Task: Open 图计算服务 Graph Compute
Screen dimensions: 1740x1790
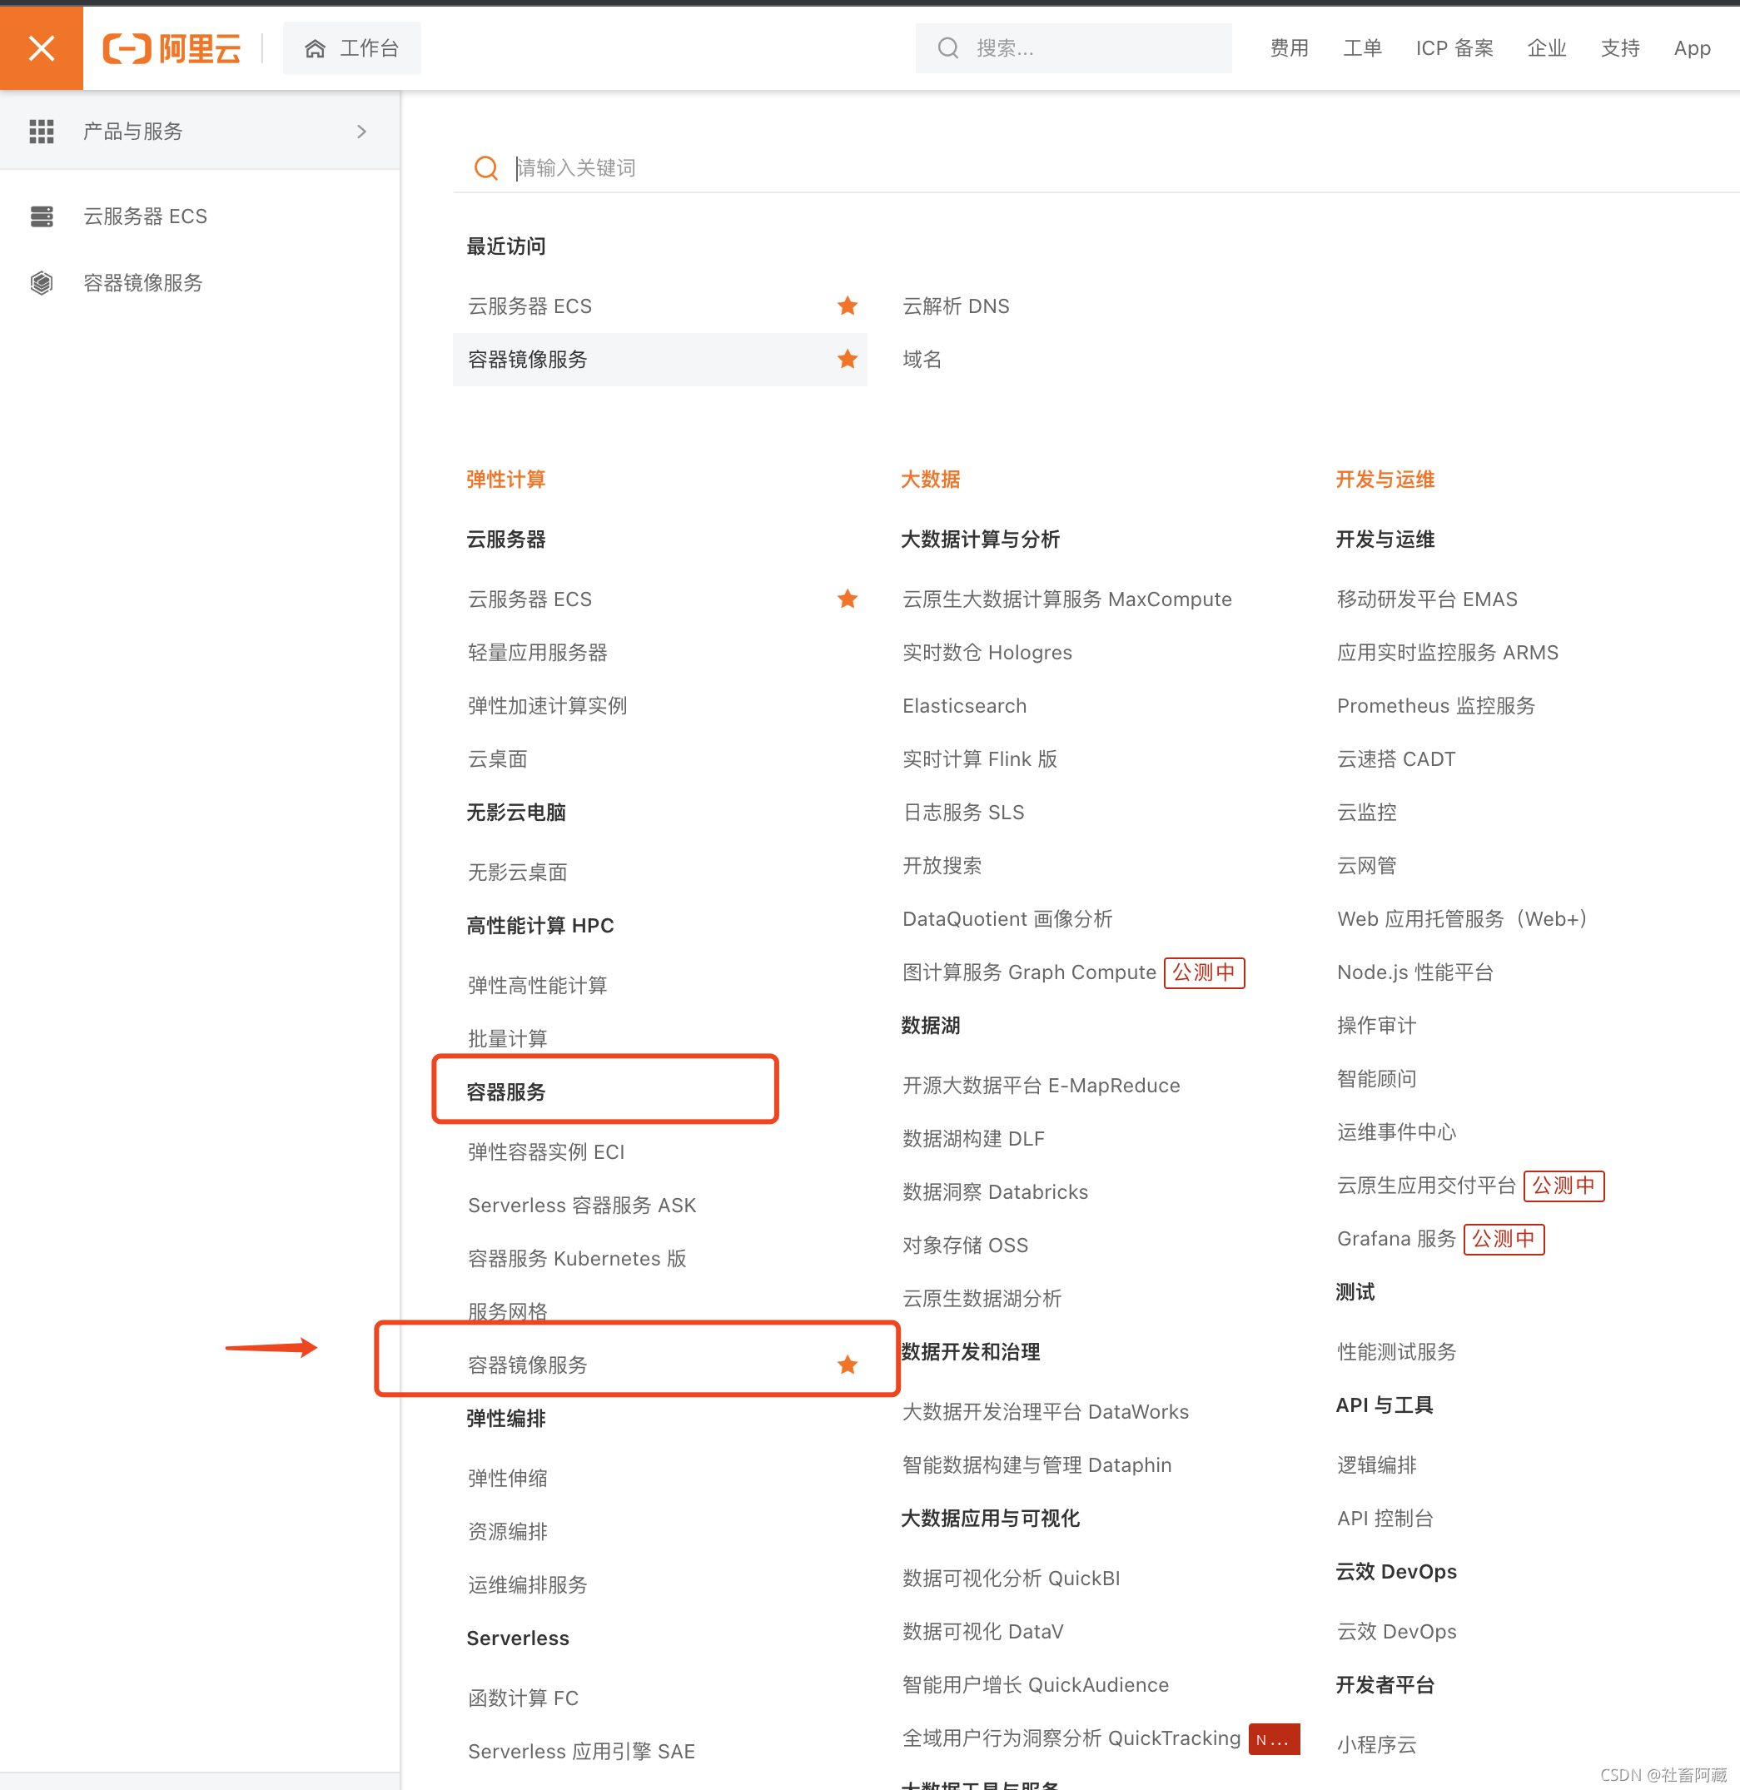Action: click(1029, 972)
